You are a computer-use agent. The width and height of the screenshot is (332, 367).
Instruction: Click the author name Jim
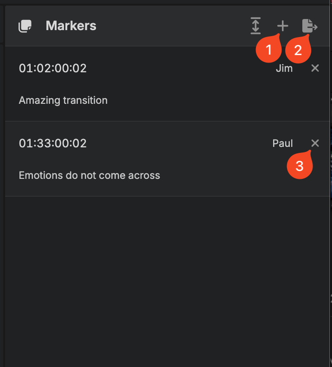pyautogui.click(x=284, y=69)
